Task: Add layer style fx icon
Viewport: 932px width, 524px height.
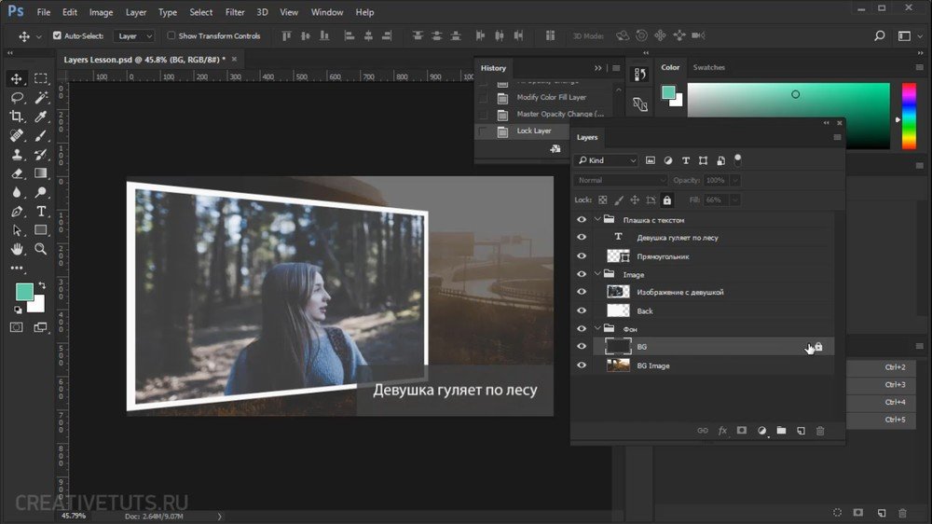Action: (x=722, y=431)
